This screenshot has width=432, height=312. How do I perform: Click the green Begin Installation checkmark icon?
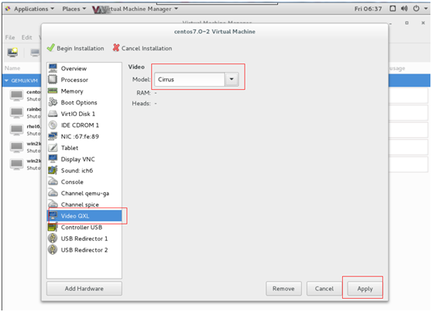click(x=50, y=48)
